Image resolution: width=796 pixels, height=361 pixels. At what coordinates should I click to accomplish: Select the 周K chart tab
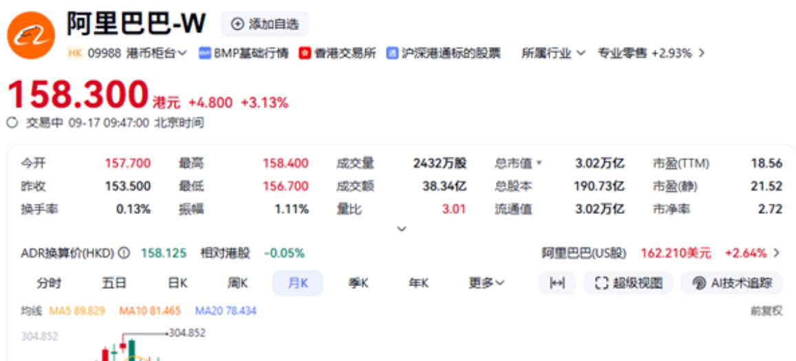237,283
